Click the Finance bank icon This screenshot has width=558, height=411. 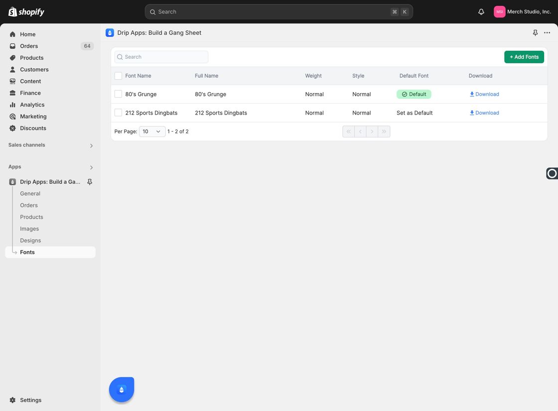[12, 93]
